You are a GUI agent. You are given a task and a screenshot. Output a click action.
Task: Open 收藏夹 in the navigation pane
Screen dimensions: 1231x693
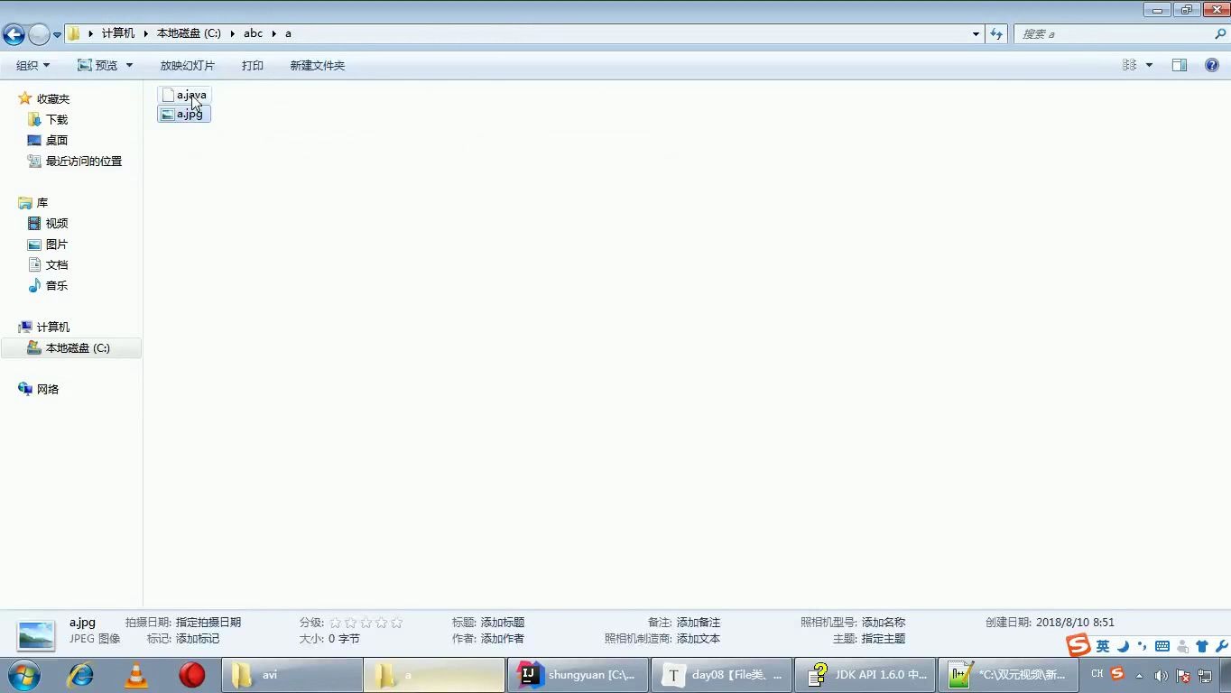point(53,98)
